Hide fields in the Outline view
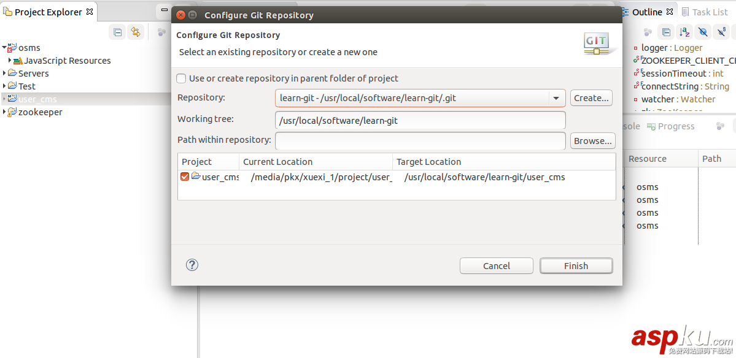 [x=702, y=31]
